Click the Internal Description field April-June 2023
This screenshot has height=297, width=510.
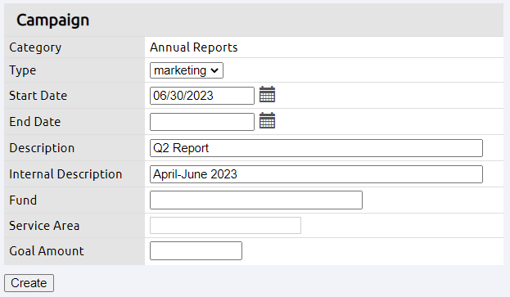[x=316, y=174]
